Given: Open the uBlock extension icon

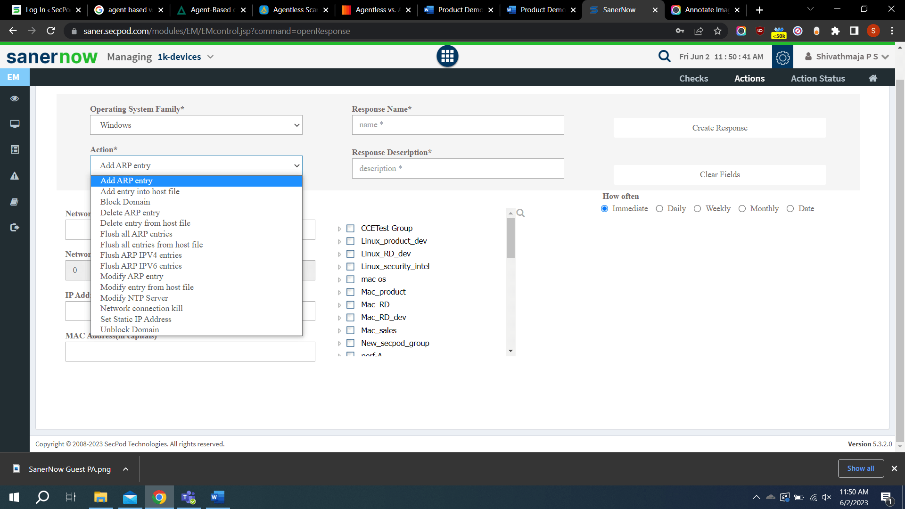Looking at the screenshot, I should click(x=760, y=31).
